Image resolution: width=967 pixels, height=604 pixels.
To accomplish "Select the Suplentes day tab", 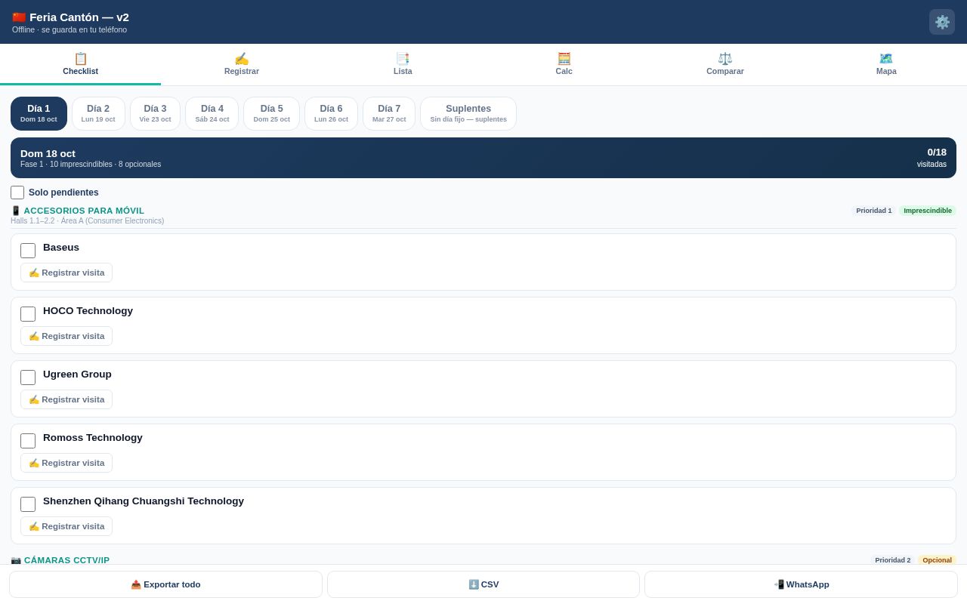I will click(x=468, y=113).
